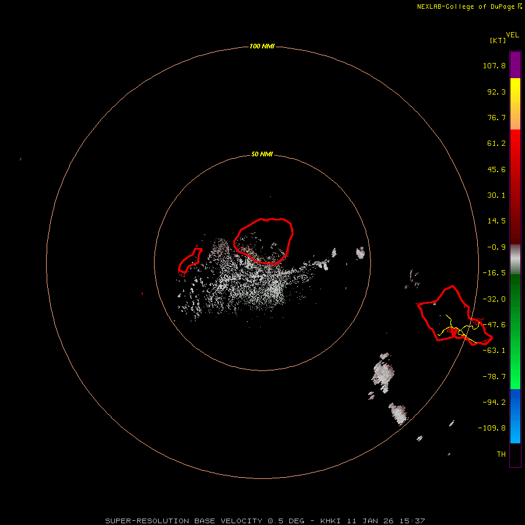The height and width of the screenshot is (525, 525).
Task: Click the large red island outline near radar center
Action: tap(264, 241)
